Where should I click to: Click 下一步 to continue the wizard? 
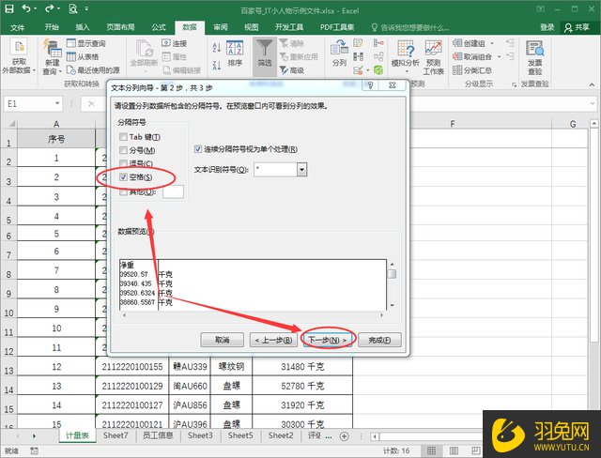328,340
